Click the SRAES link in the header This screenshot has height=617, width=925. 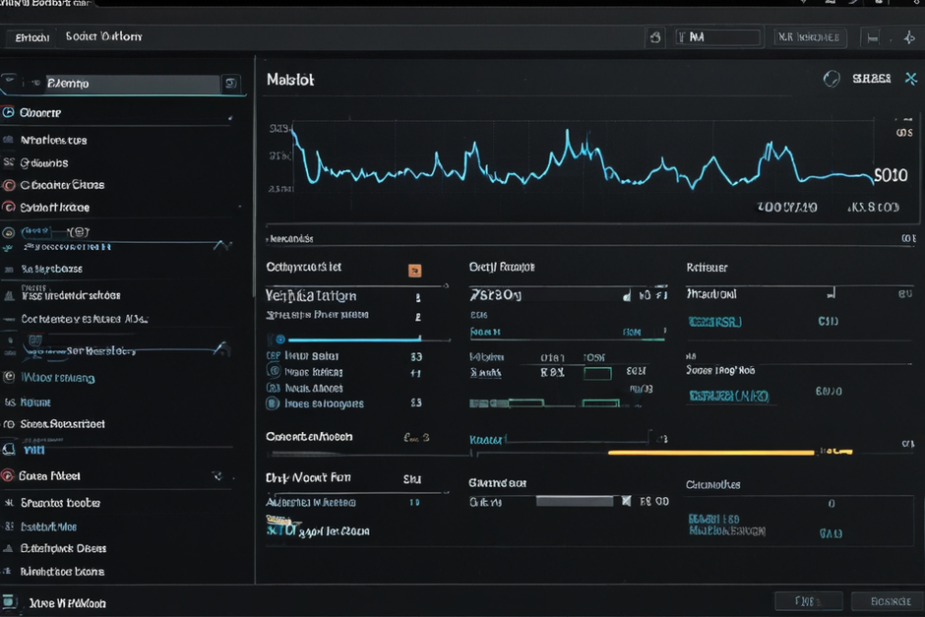pos(871,79)
